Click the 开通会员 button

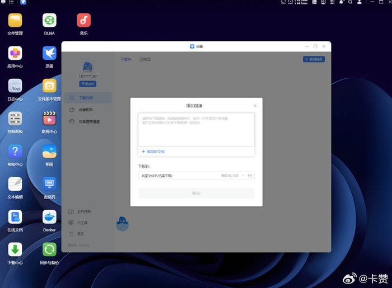(87, 84)
